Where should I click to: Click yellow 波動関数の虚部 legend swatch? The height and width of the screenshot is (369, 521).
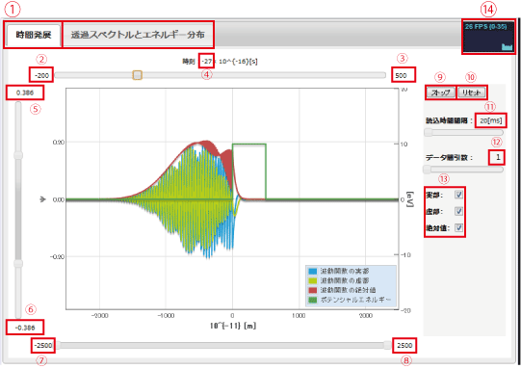pos(312,280)
